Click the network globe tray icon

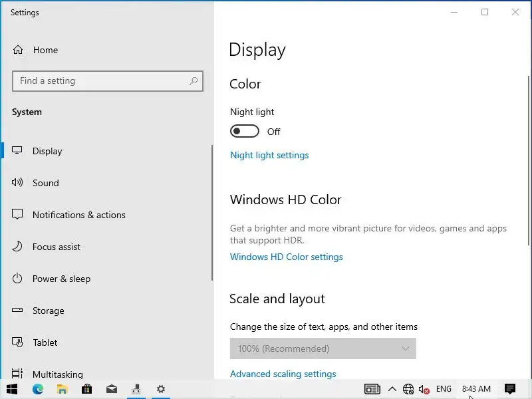coord(408,389)
